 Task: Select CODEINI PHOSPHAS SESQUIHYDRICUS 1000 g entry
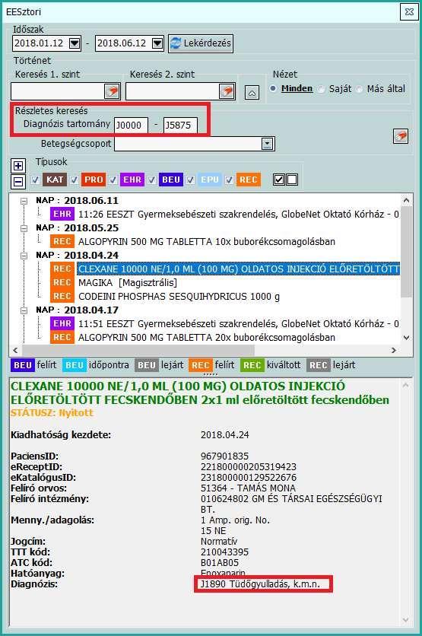[179, 297]
